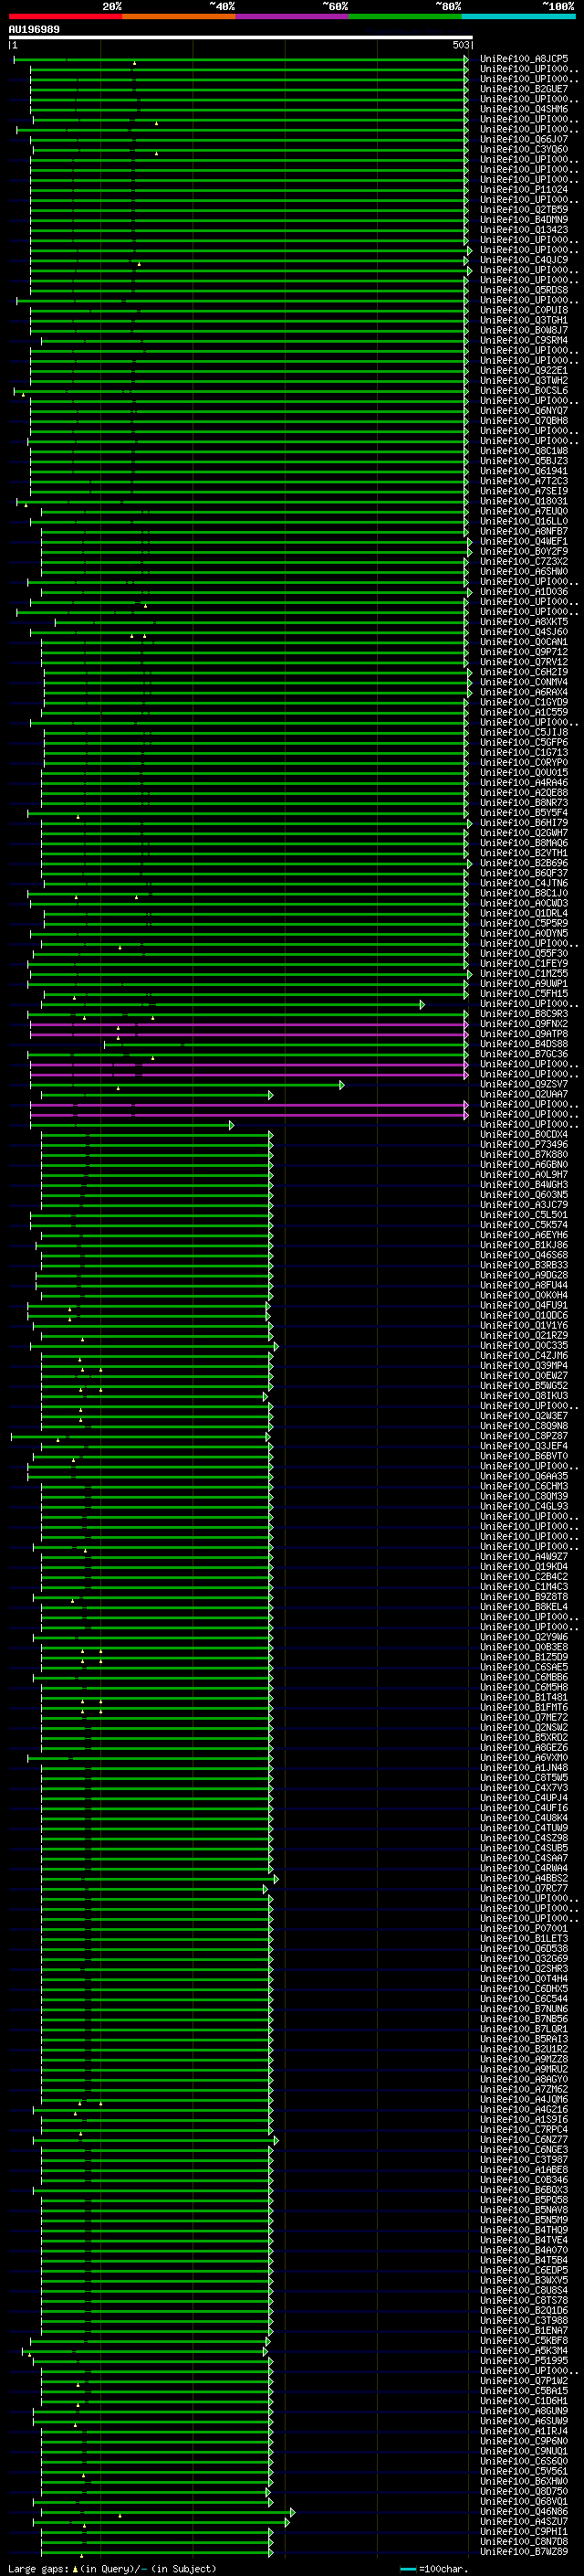Select label UniRef100_A7EUQ0
The height and width of the screenshot is (2576, 584).
click(x=524, y=511)
